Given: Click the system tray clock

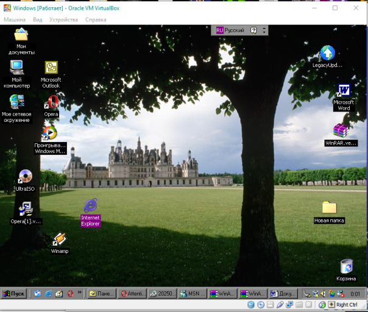Looking at the screenshot, I should 355,293.
